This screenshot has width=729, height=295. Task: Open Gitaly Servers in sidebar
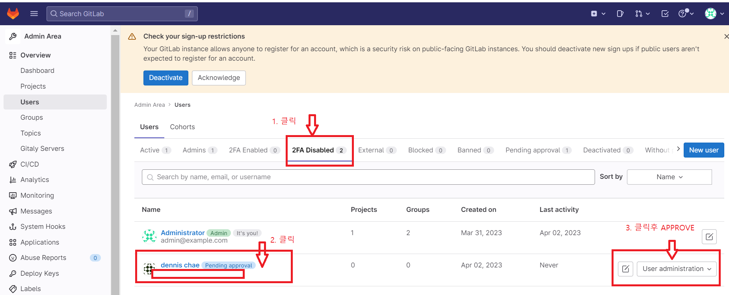tap(42, 148)
